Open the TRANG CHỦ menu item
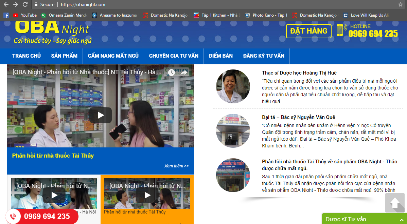The width and height of the screenshot is (407, 224). pyautogui.click(x=26, y=56)
